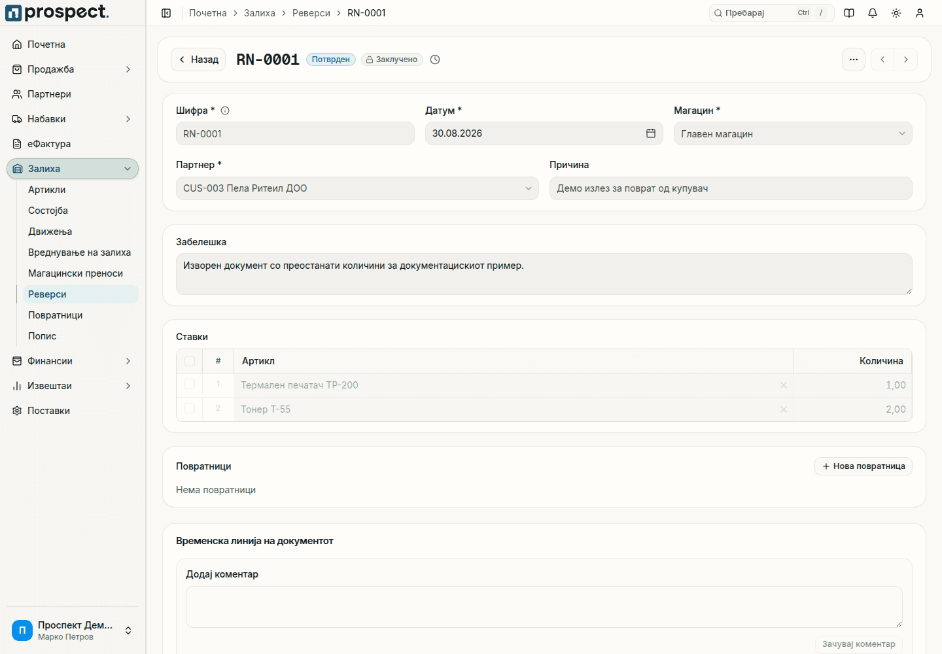Open Артикли under Залиха
Viewport: 942px width, 654px height.
[x=80, y=190]
